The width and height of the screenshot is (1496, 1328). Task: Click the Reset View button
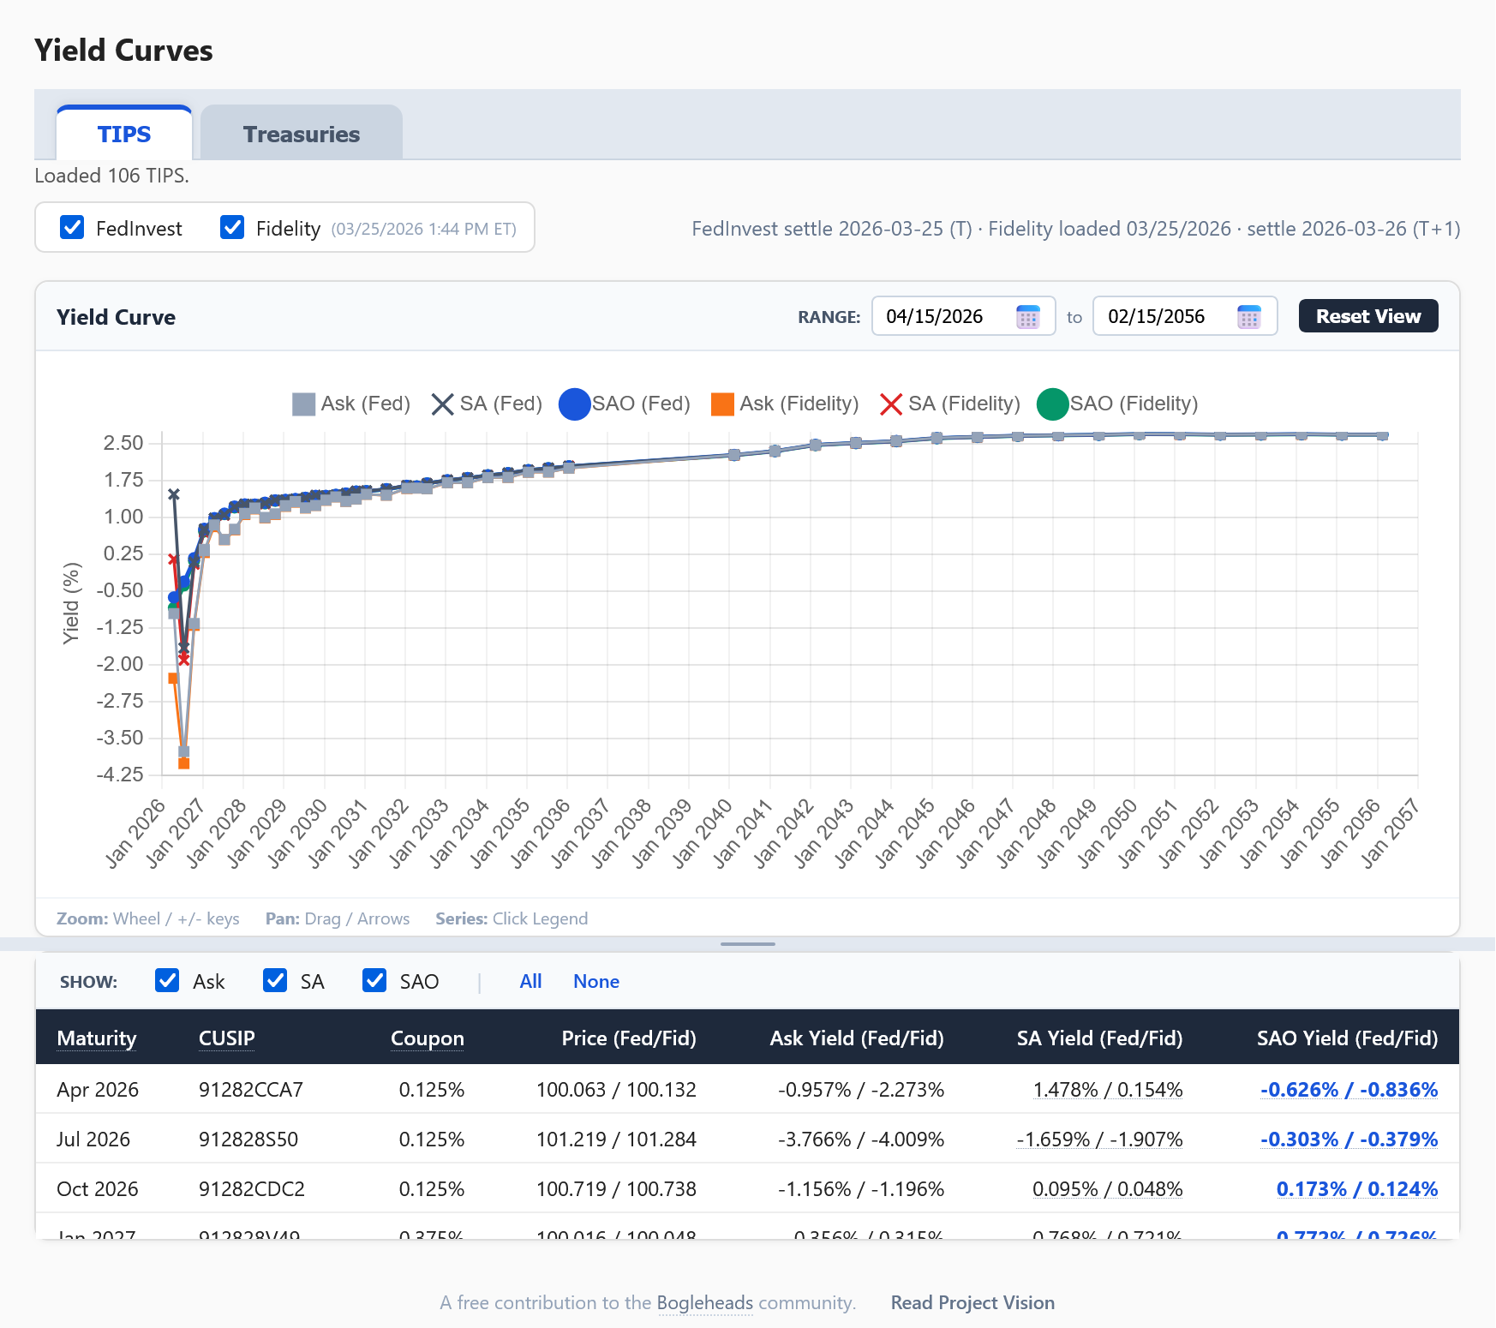(1368, 316)
